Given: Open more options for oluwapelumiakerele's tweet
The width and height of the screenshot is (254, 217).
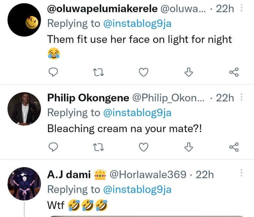Looking at the screenshot, I should point(241,8).
